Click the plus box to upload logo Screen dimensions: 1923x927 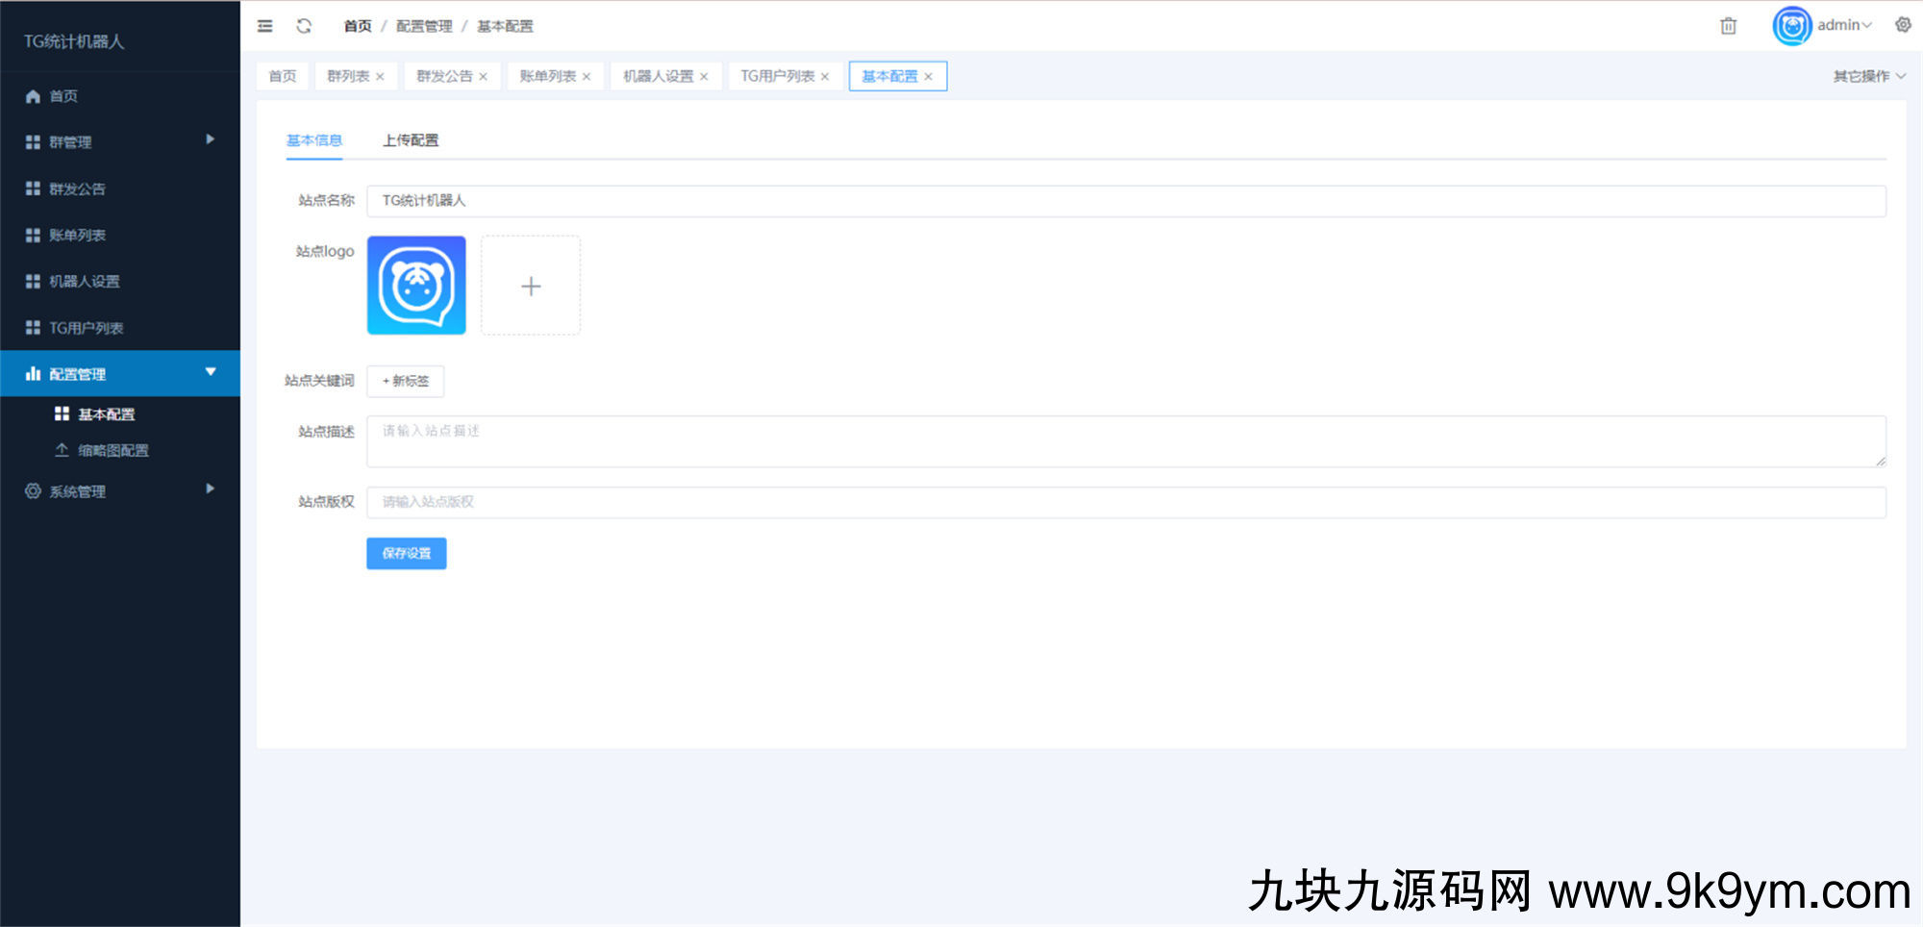[x=531, y=286]
